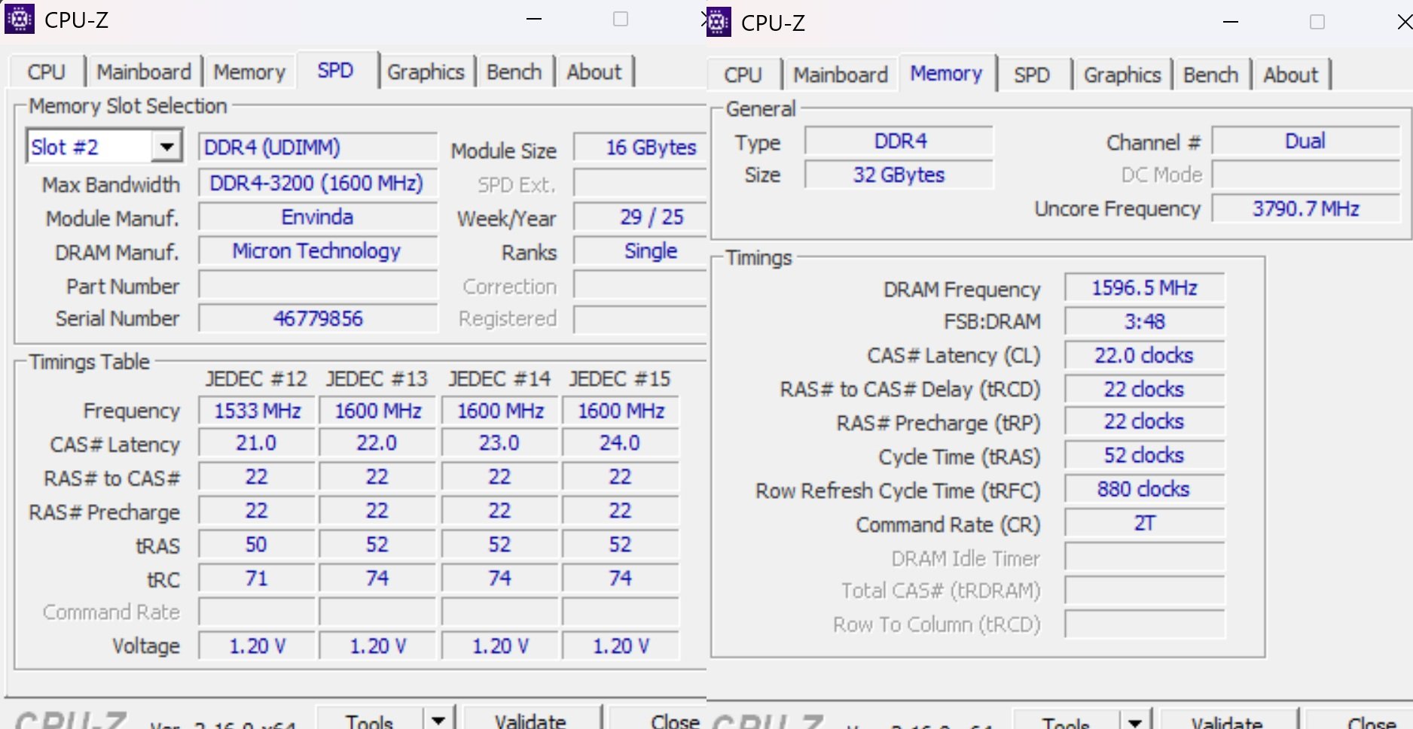Screen dimensions: 1413x729
Task: Click JEDEC #15 CAS# Latency 24.0
Action: pyautogui.click(x=620, y=442)
